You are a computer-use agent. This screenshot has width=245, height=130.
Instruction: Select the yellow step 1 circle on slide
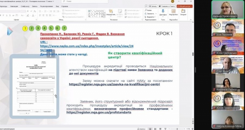[x=25, y=28]
